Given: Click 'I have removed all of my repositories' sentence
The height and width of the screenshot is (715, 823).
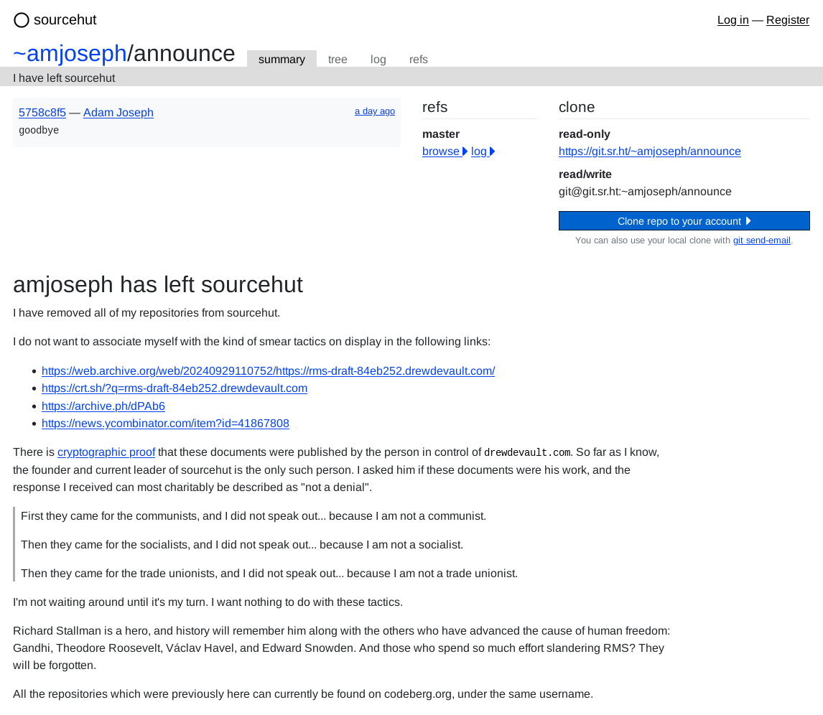Looking at the screenshot, I should [x=147, y=313].
